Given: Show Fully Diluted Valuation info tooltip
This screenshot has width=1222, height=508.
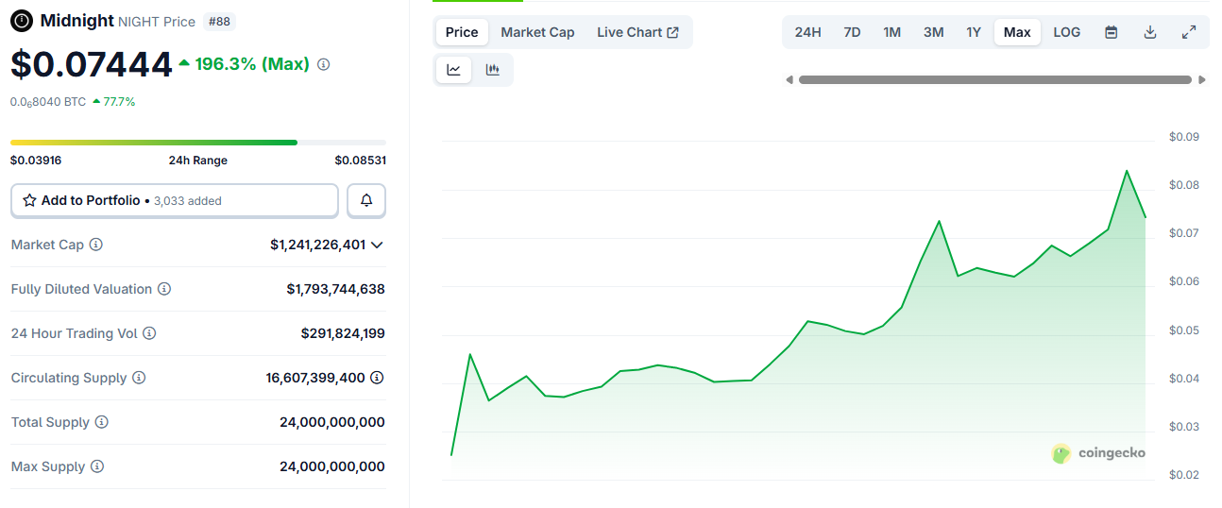Looking at the screenshot, I should tap(164, 289).
